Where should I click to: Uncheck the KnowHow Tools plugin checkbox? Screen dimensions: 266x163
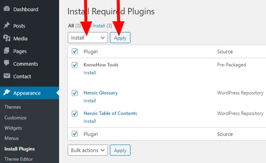click(75, 65)
